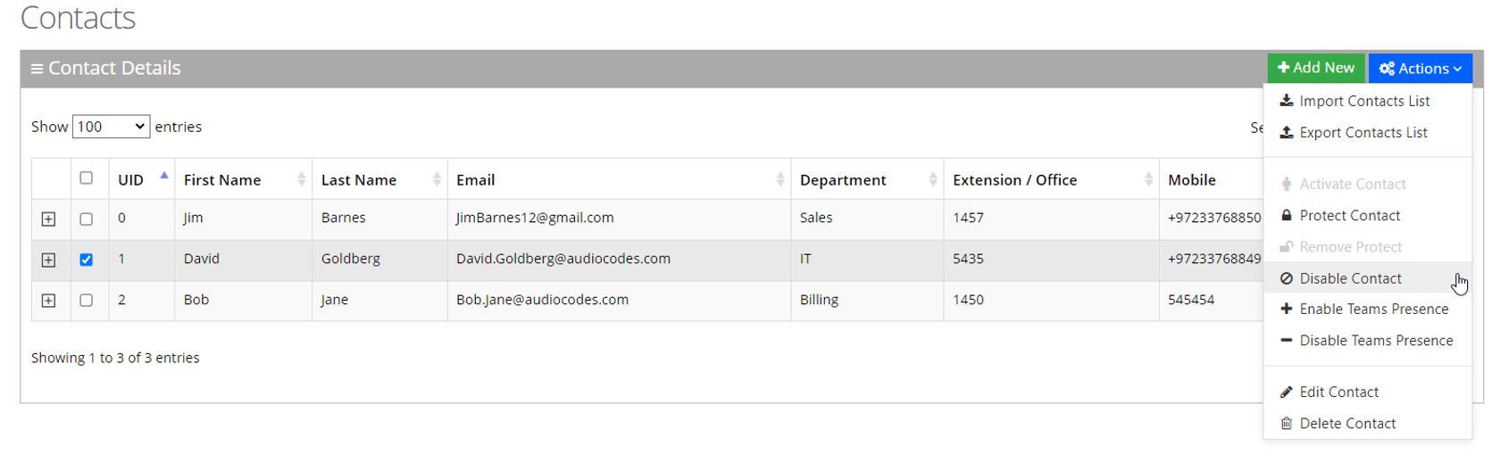Click the Disable Contact ban icon
Image resolution: width=1492 pixels, height=463 pixels.
coord(1286,278)
